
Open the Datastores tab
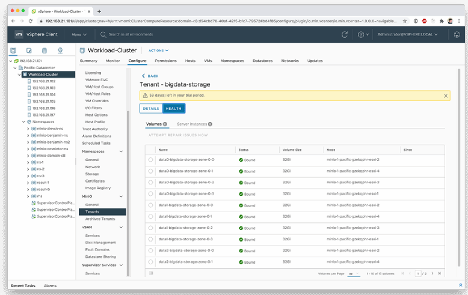(263, 61)
